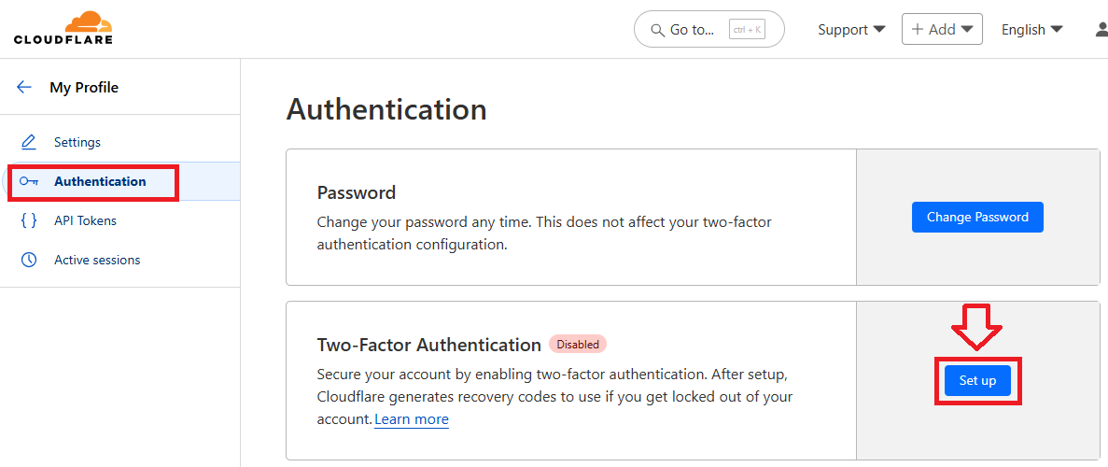Click the Cloudflare logo
The height and width of the screenshot is (467, 1108).
tap(63, 28)
